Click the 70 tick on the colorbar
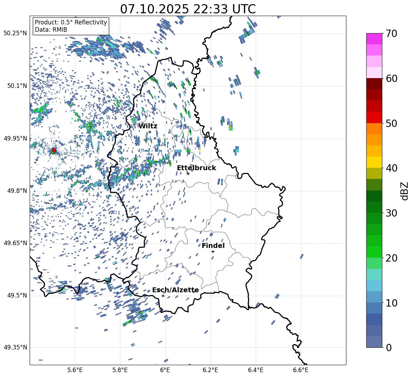 (391, 33)
